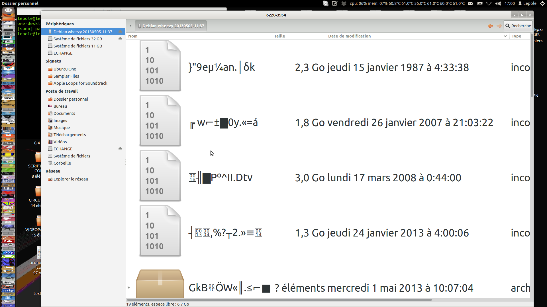The width and height of the screenshot is (547, 307).
Task: Click the forward navigation arrow
Action: click(x=499, y=26)
